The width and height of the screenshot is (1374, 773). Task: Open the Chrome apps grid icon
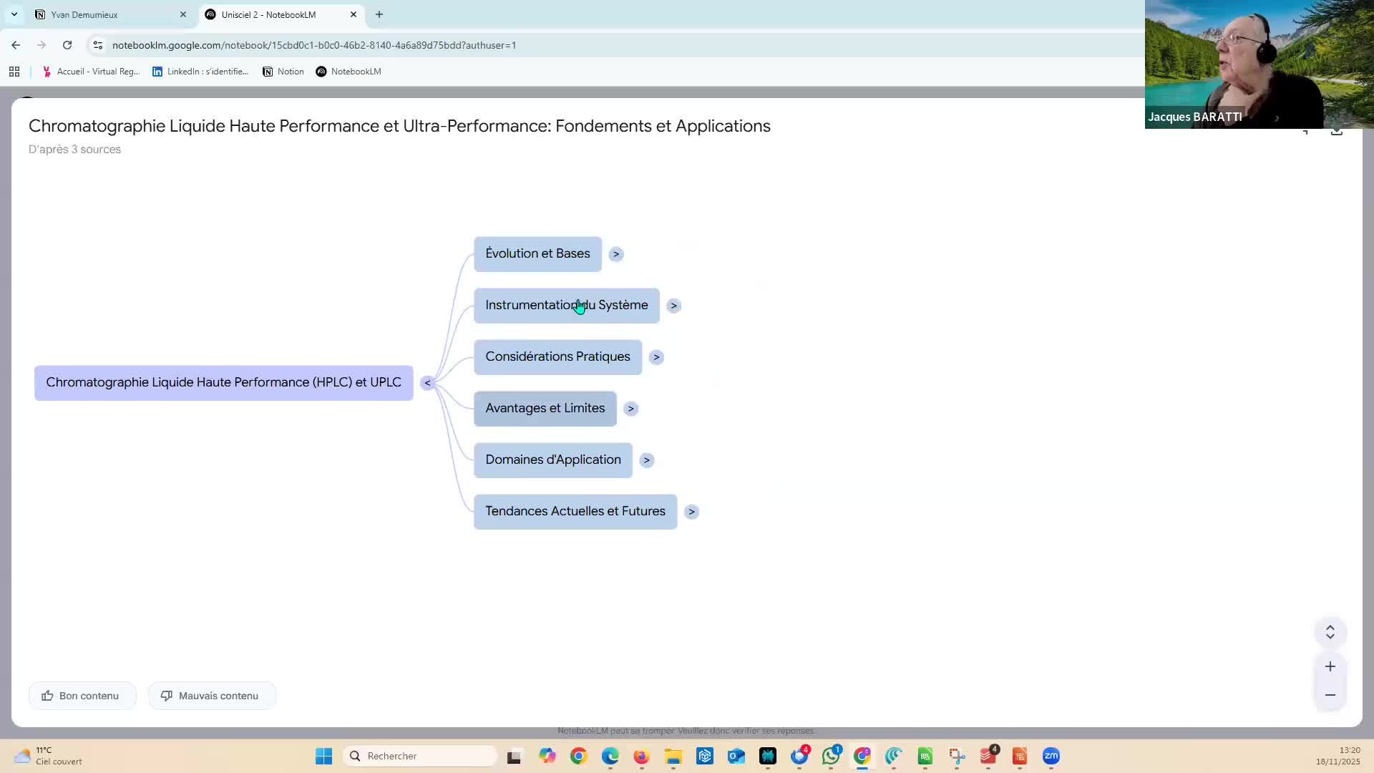14,72
